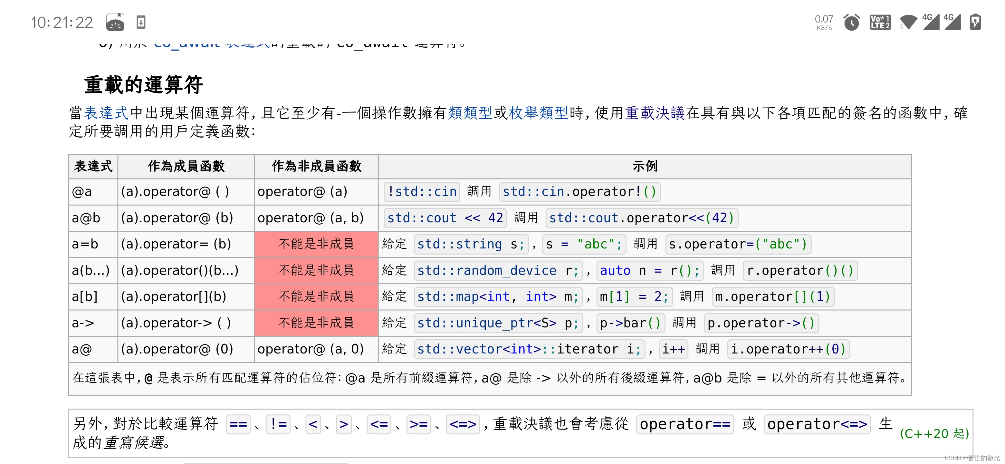Open the 表達式 link in the paragraph
The image size is (1005, 464).
[x=106, y=113]
